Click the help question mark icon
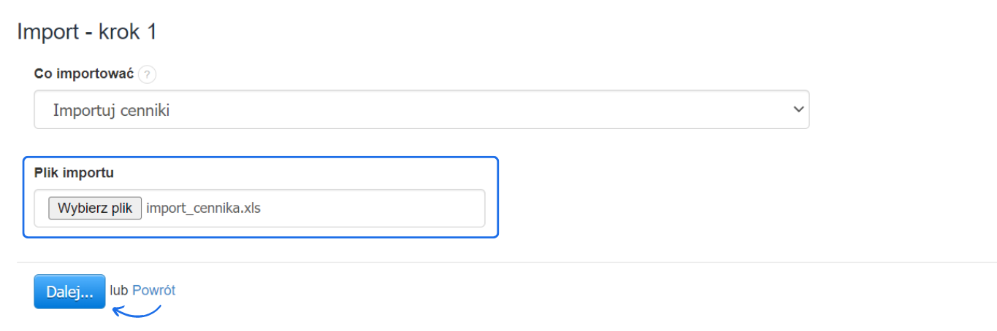This screenshot has width=997, height=331. click(147, 74)
